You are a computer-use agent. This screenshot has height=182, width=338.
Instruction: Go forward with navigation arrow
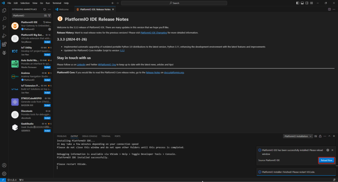click(x=118, y=3)
